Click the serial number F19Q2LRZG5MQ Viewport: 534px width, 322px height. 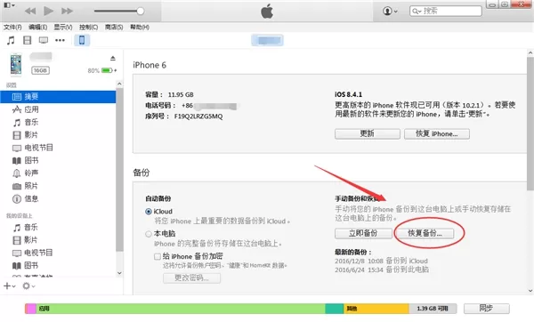(x=198, y=117)
